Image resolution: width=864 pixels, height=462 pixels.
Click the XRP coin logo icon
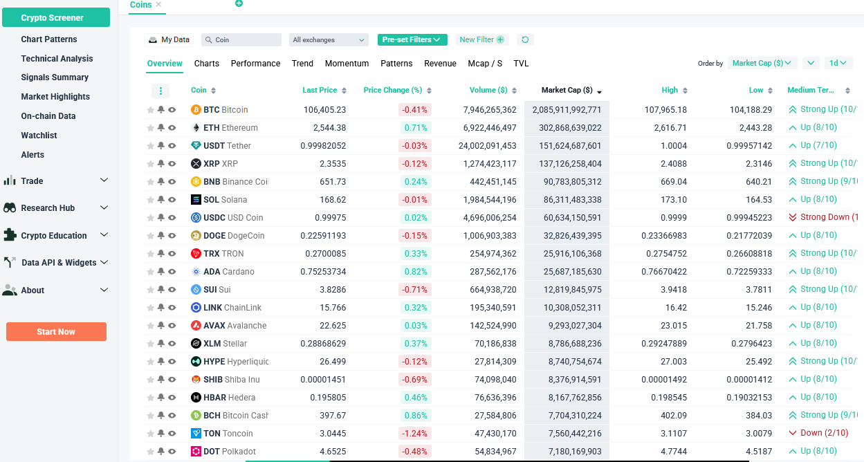pyautogui.click(x=196, y=164)
